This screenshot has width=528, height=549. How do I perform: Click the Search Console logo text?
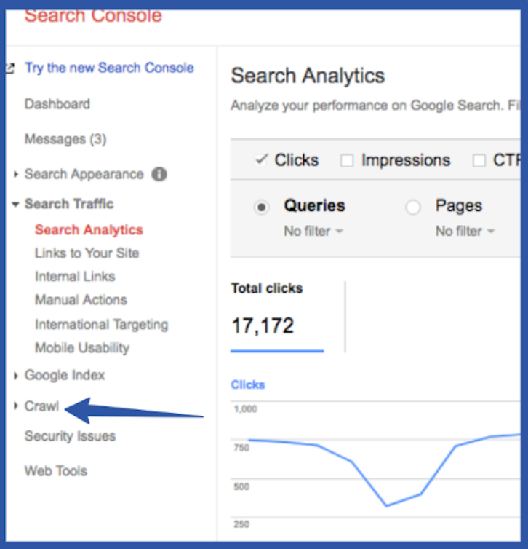coord(93,16)
